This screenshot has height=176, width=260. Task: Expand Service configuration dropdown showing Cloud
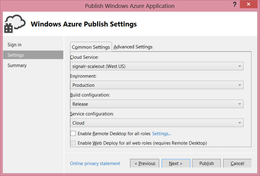(240, 123)
